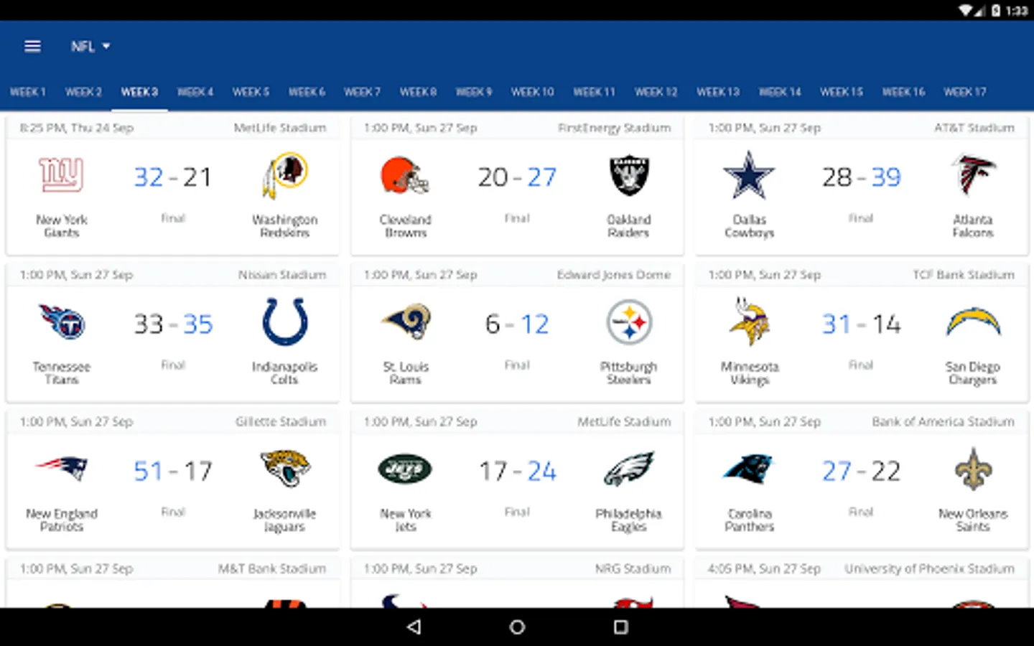The width and height of the screenshot is (1034, 646).
Task: Choose the WEEK 14 tab
Action: [780, 92]
